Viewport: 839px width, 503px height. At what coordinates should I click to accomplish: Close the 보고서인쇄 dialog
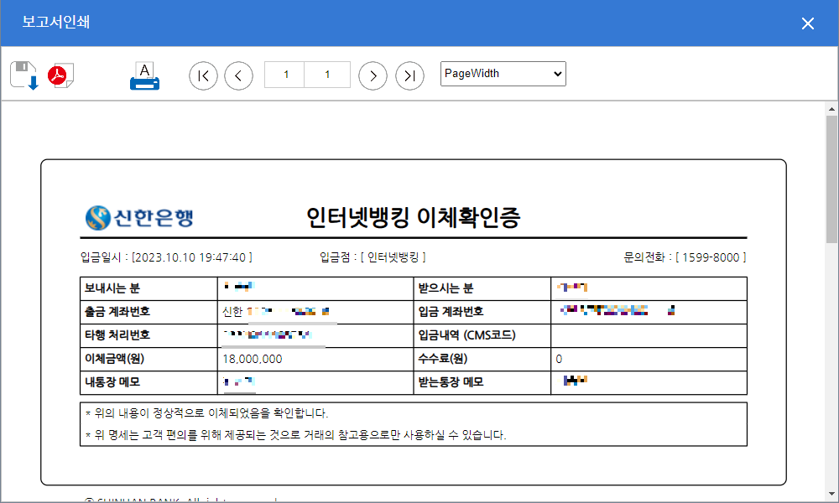(x=808, y=23)
